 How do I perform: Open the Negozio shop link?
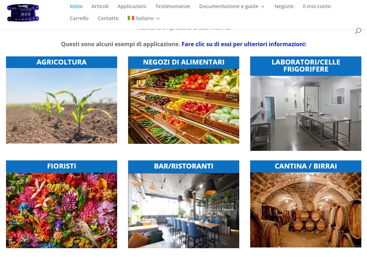point(284,6)
